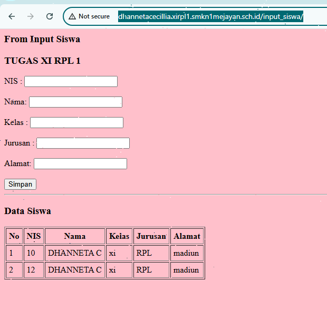This screenshot has width=327, height=310.
Task: Click the NIS column header
Action: (34, 236)
